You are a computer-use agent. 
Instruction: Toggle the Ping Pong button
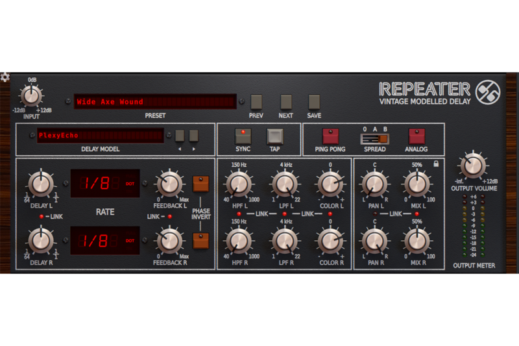pos(331,136)
